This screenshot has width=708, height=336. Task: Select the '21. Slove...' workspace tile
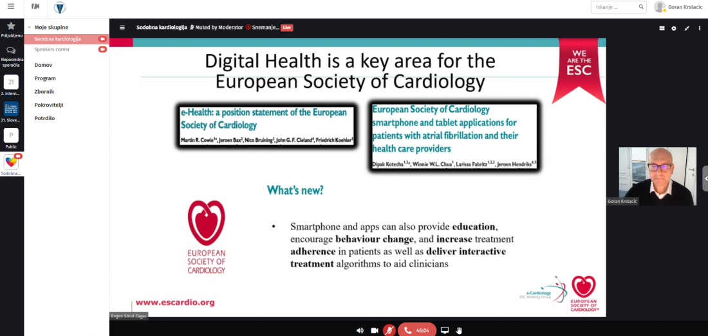pos(12,112)
